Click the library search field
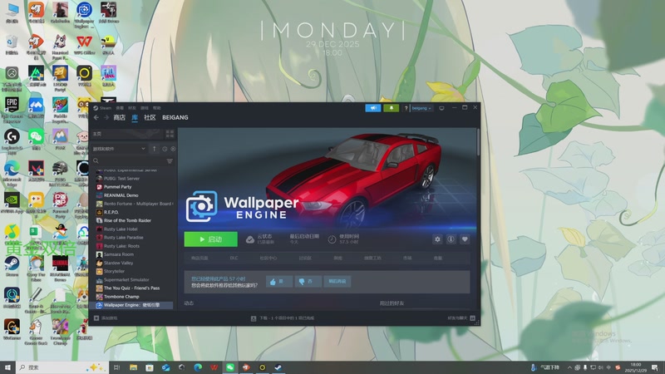This screenshot has width=665, height=374. (128, 161)
